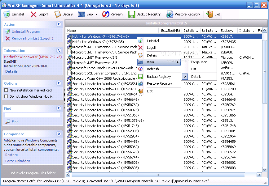This screenshot has height=186, width=269.
Task: Click the magnifier Find icon
Action: (8, 122)
